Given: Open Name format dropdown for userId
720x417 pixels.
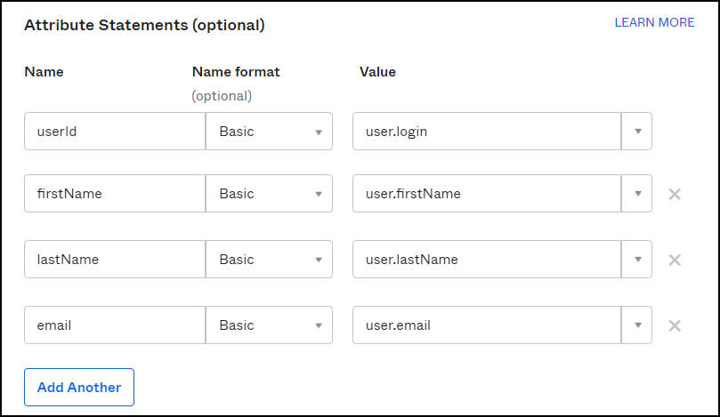Looking at the screenshot, I should pyautogui.click(x=269, y=132).
